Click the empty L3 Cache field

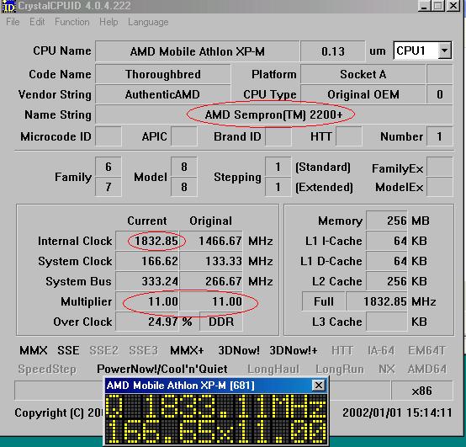387,322
